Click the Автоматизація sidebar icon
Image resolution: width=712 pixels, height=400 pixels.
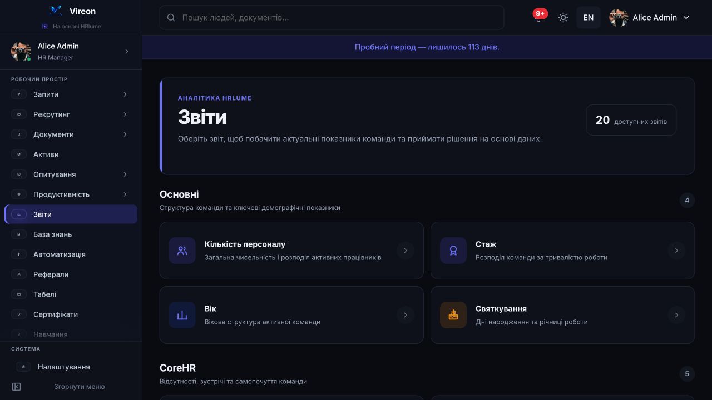(19, 254)
